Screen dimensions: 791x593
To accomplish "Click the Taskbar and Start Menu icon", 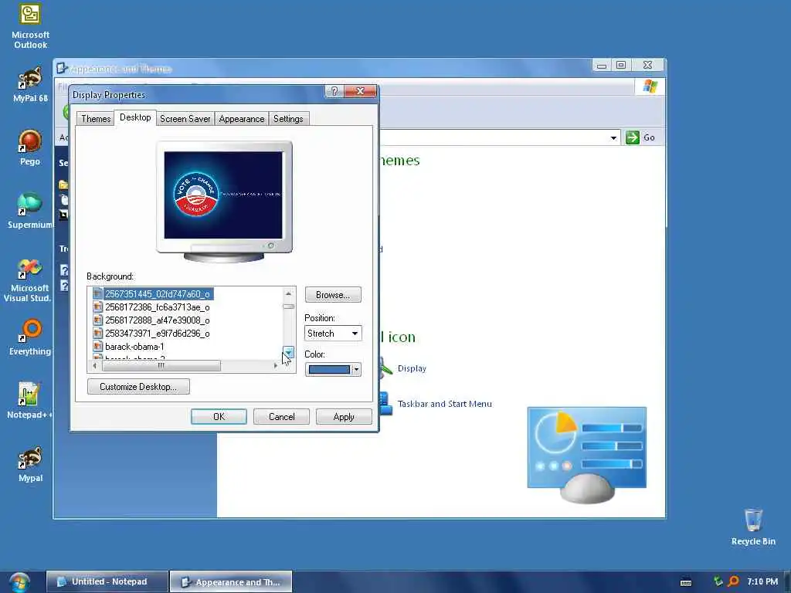I will (x=386, y=403).
